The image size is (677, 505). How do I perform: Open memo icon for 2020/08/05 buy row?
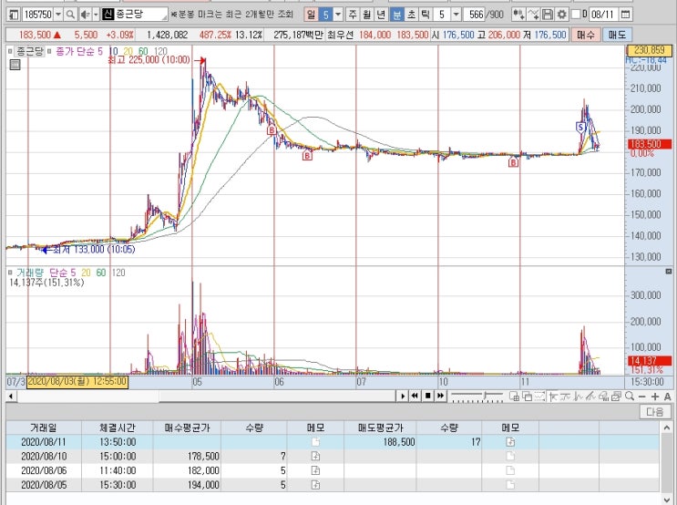(x=315, y=485)
